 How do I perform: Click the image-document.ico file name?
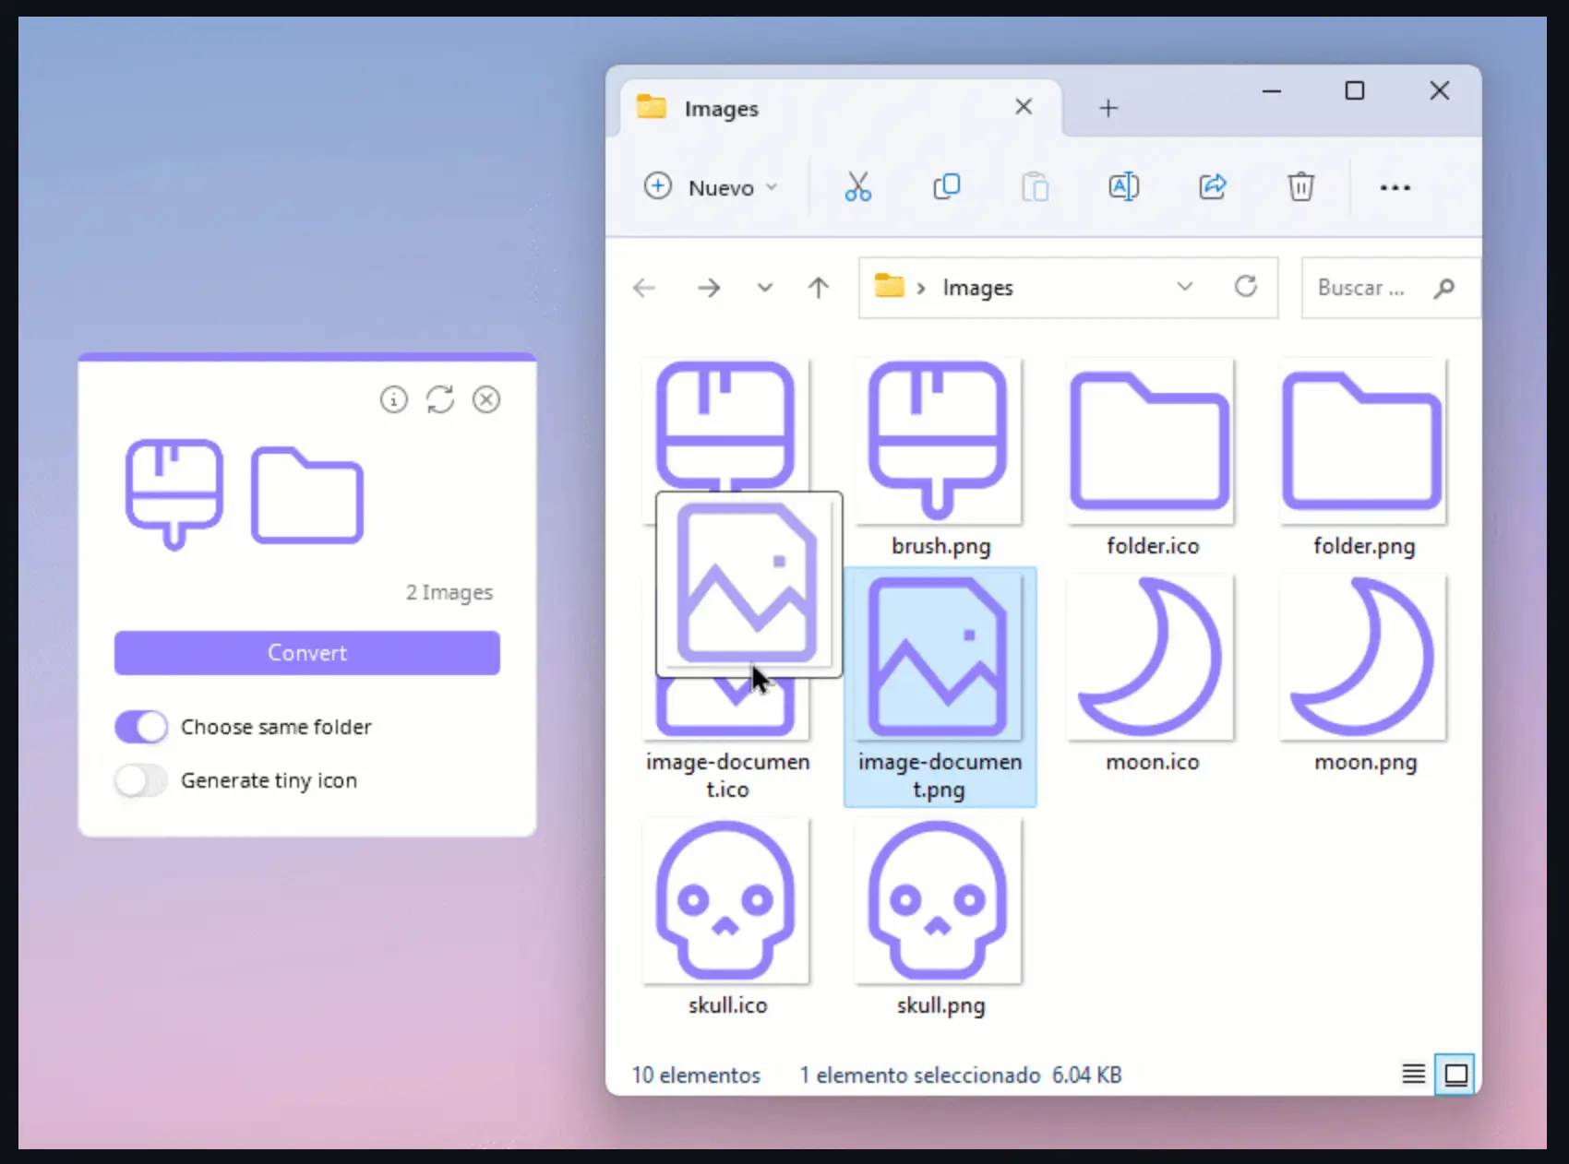[x=727, y=776]
